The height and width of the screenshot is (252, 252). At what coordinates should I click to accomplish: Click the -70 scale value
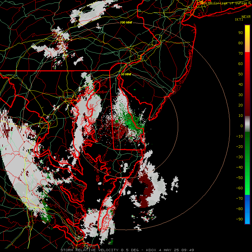pyautogui.click(x=239, y=199)
